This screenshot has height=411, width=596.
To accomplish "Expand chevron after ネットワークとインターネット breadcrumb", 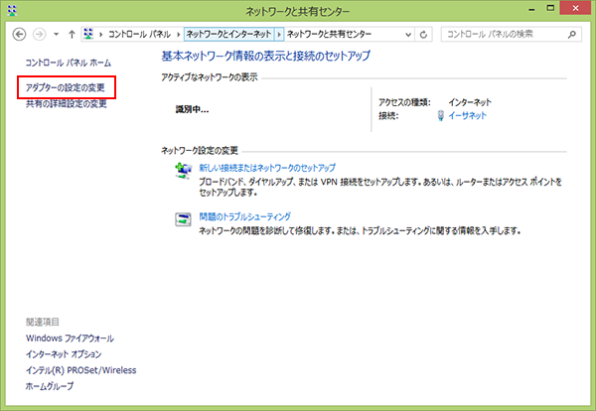I will pos(279,34).
